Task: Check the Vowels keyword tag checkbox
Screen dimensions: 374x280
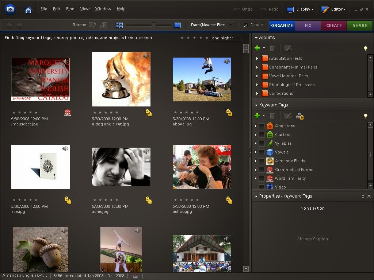Action: [262, 152]
